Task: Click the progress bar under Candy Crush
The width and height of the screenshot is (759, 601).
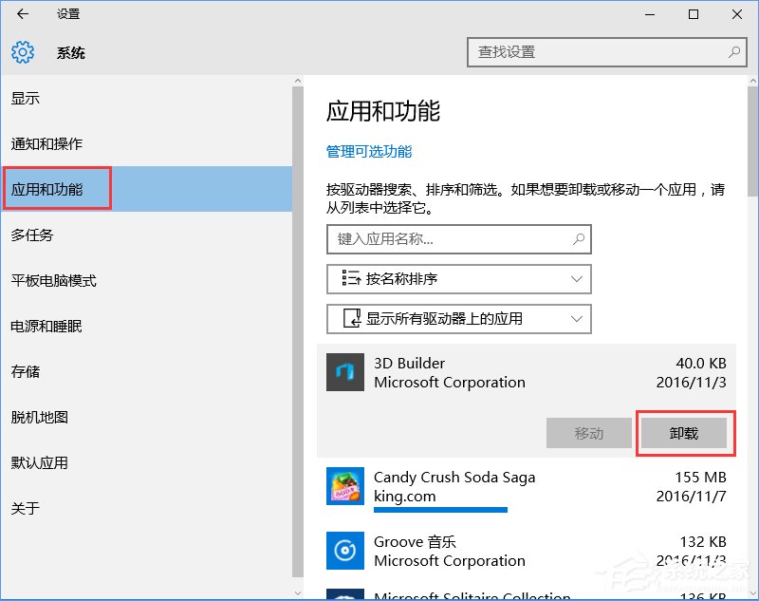Action: (x=440, y=510)
